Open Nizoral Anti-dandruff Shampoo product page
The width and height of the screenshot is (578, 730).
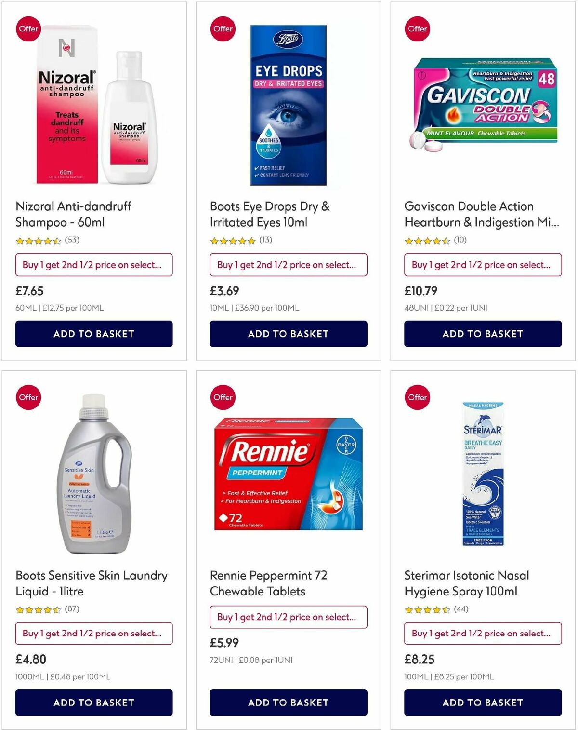74,214
